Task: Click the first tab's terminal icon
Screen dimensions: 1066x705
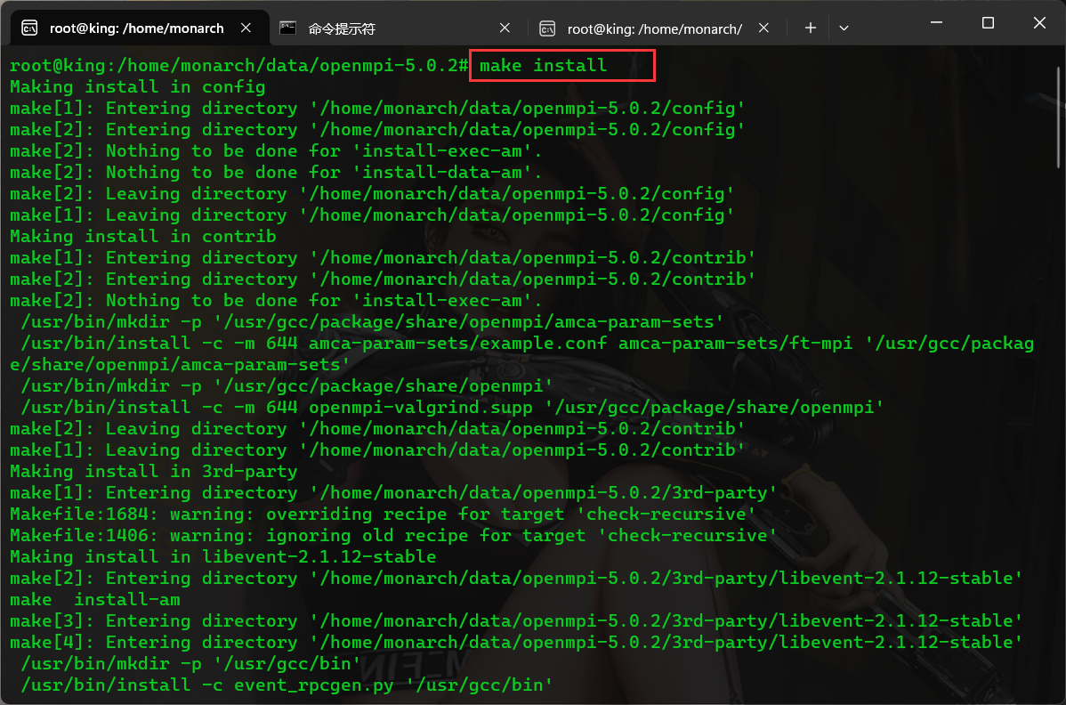Action: click(x=29, y=28)
